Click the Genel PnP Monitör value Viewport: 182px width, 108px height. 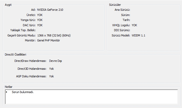49,40
